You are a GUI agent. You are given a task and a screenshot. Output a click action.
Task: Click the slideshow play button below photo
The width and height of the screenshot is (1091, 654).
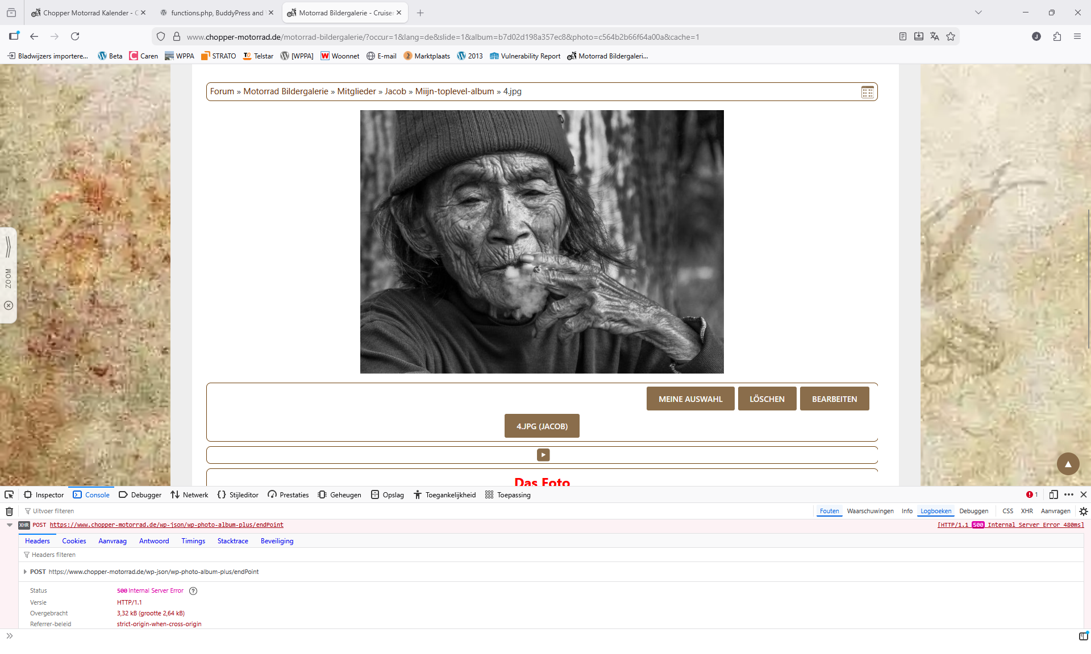543,455
